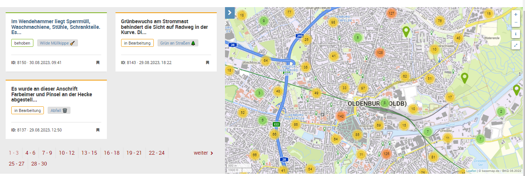
Task: Click the yellow cluster marker 81
Action: (433, 157)
